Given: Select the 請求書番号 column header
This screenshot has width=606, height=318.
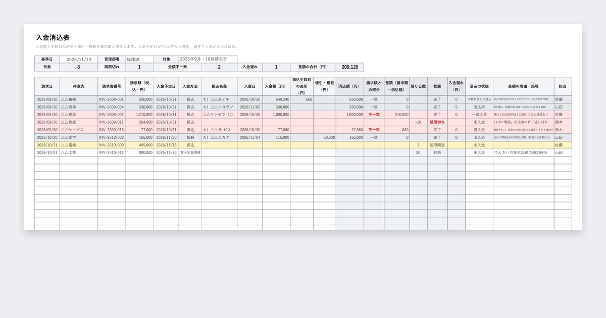Looking at the screenshot, I should pyautogui.click(x=112, y=86).
